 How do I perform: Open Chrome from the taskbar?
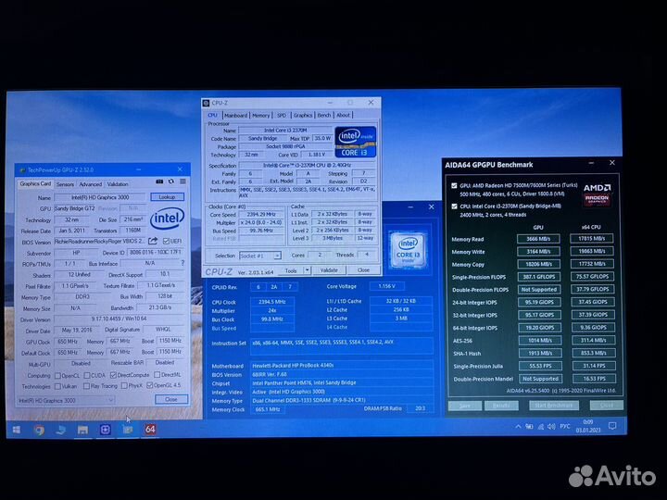39,431
